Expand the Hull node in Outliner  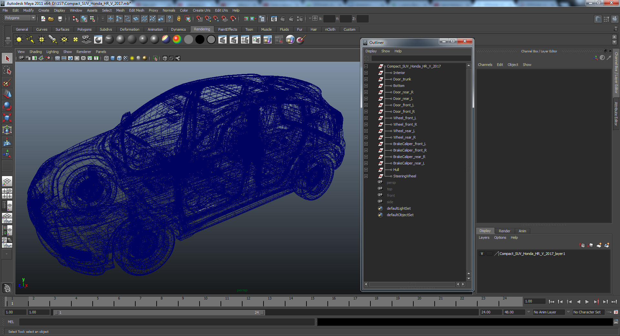(366, 170)
